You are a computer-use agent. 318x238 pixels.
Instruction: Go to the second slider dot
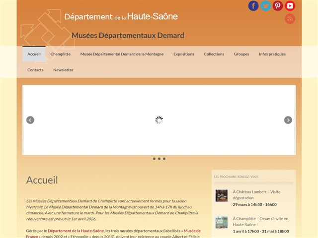159,159
